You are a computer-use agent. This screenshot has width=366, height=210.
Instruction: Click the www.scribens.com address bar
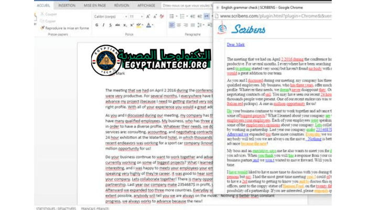(x=273, y=16)
